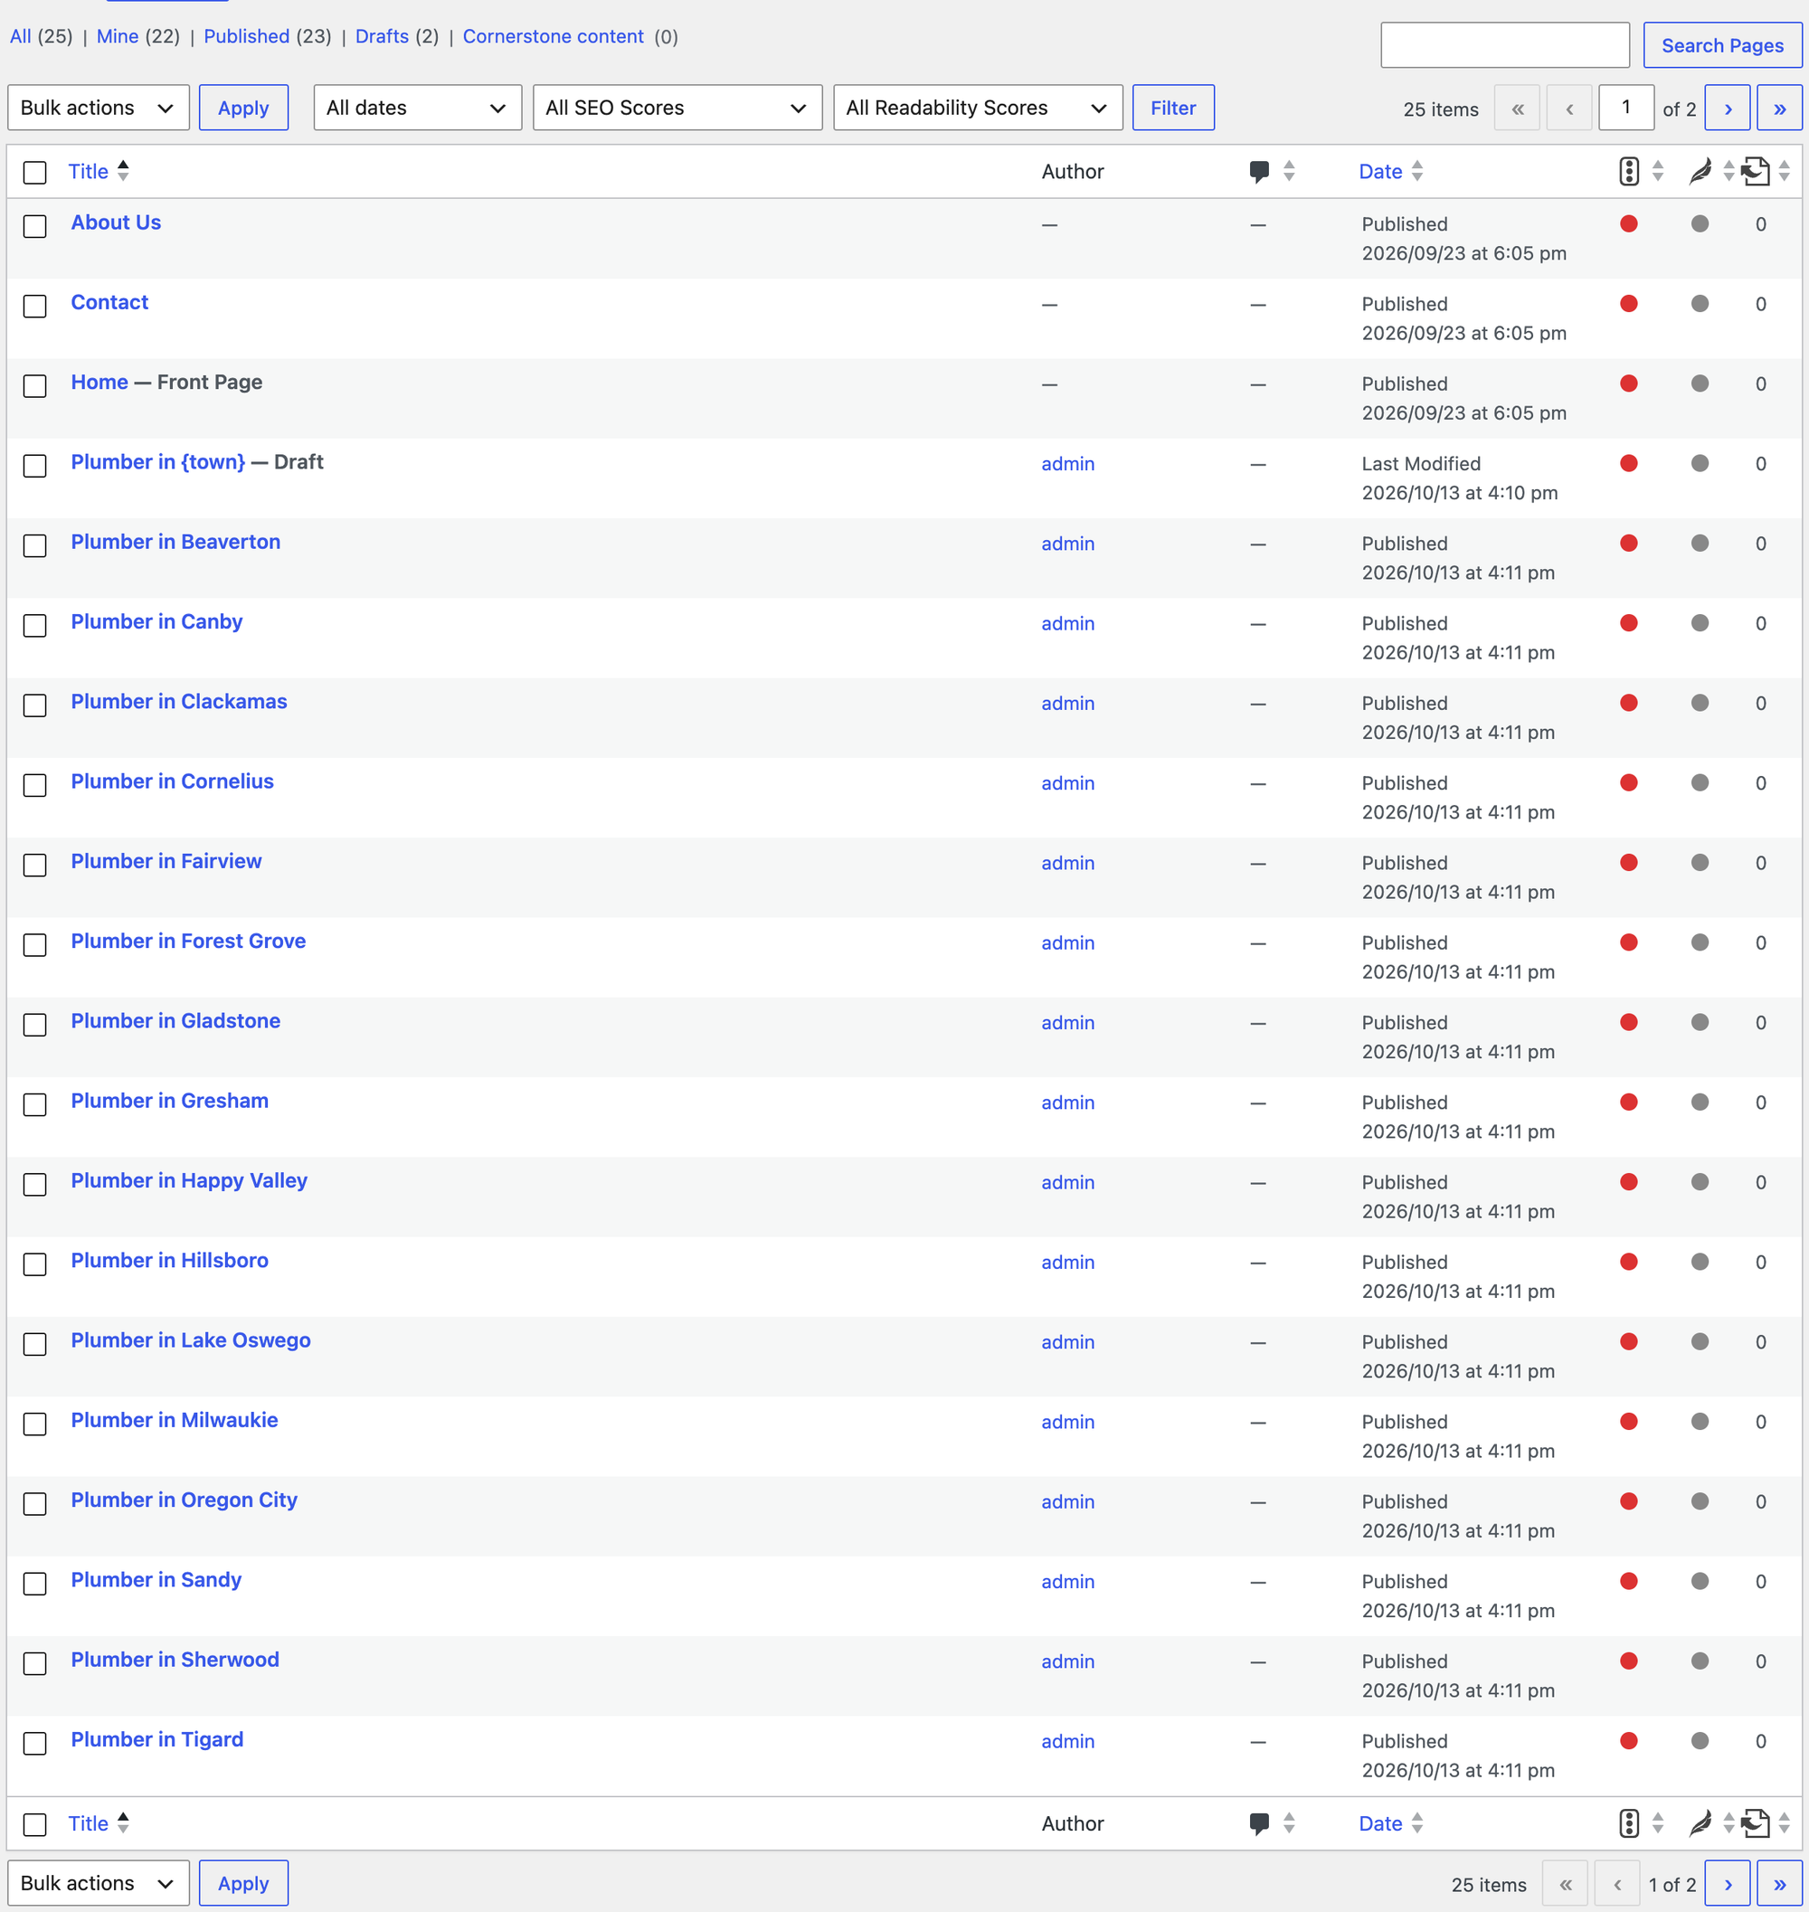Check the Plumber in {town} draft checkbox

[x=34, y=466]
